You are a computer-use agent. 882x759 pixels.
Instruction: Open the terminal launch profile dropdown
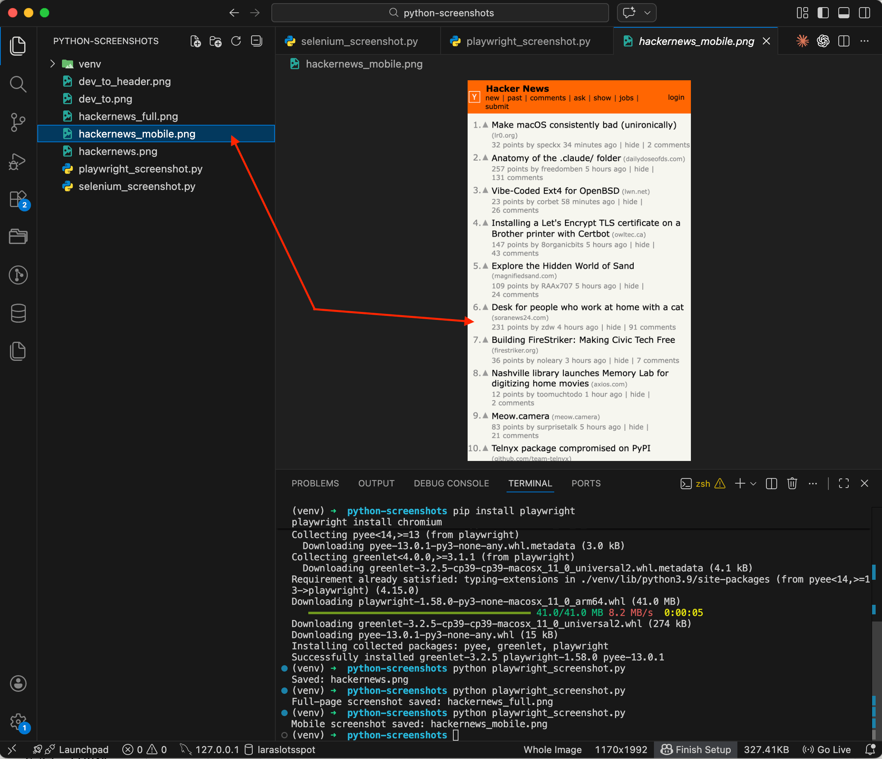point(754,484)
